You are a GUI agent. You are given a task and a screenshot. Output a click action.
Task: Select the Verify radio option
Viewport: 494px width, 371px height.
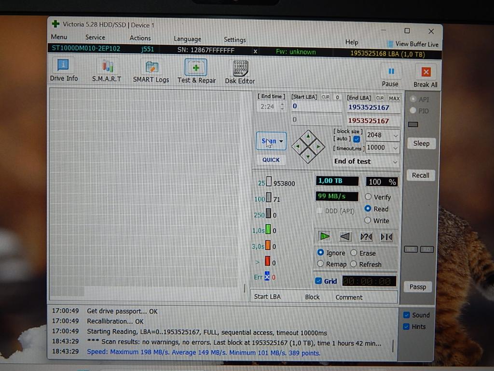[x=369, y=197]
